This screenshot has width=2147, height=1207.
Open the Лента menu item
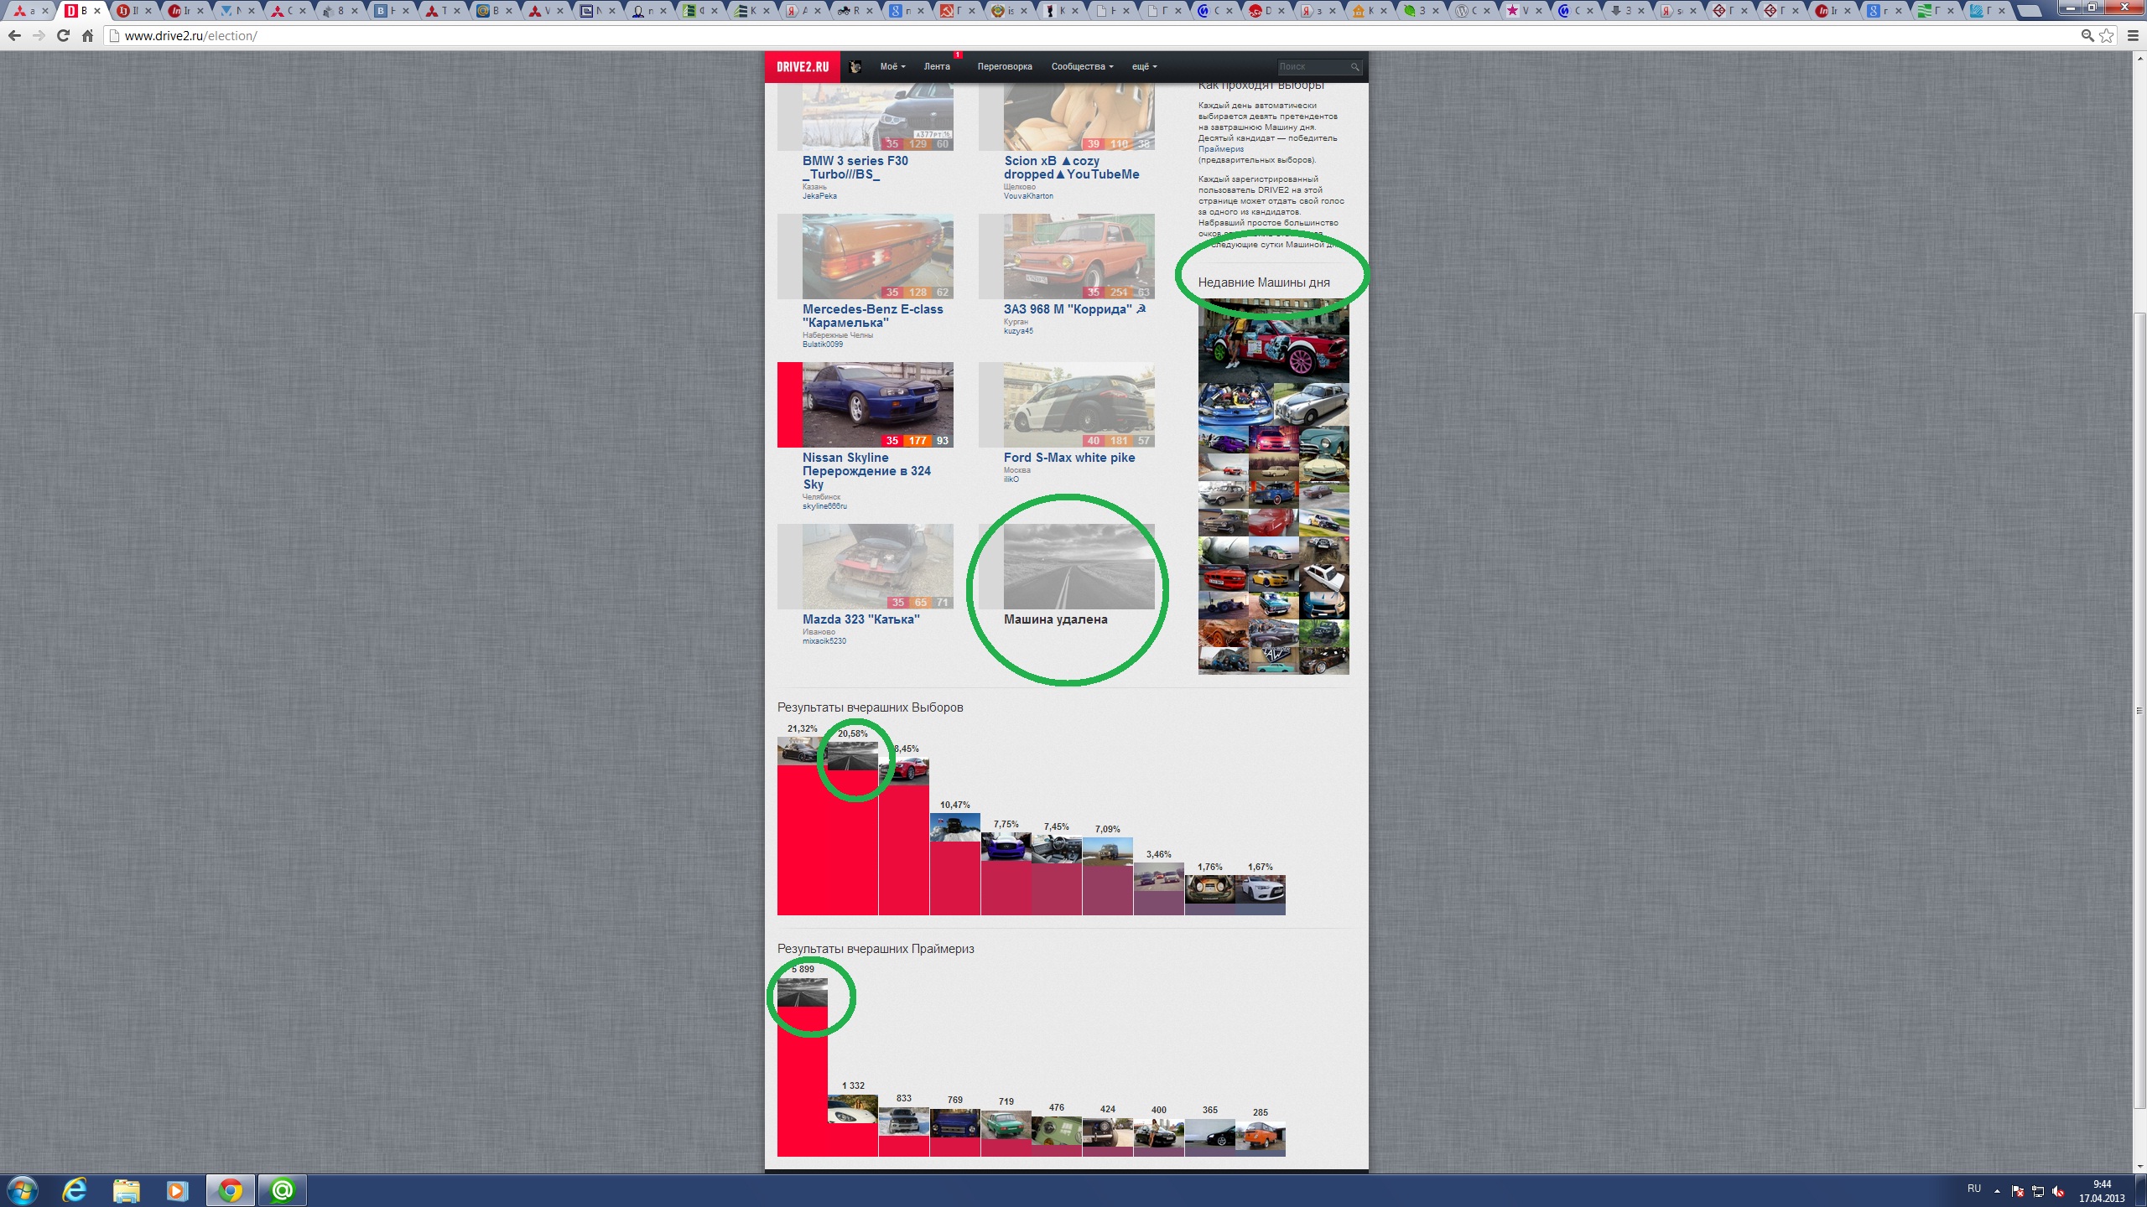[x=937, y=67]
